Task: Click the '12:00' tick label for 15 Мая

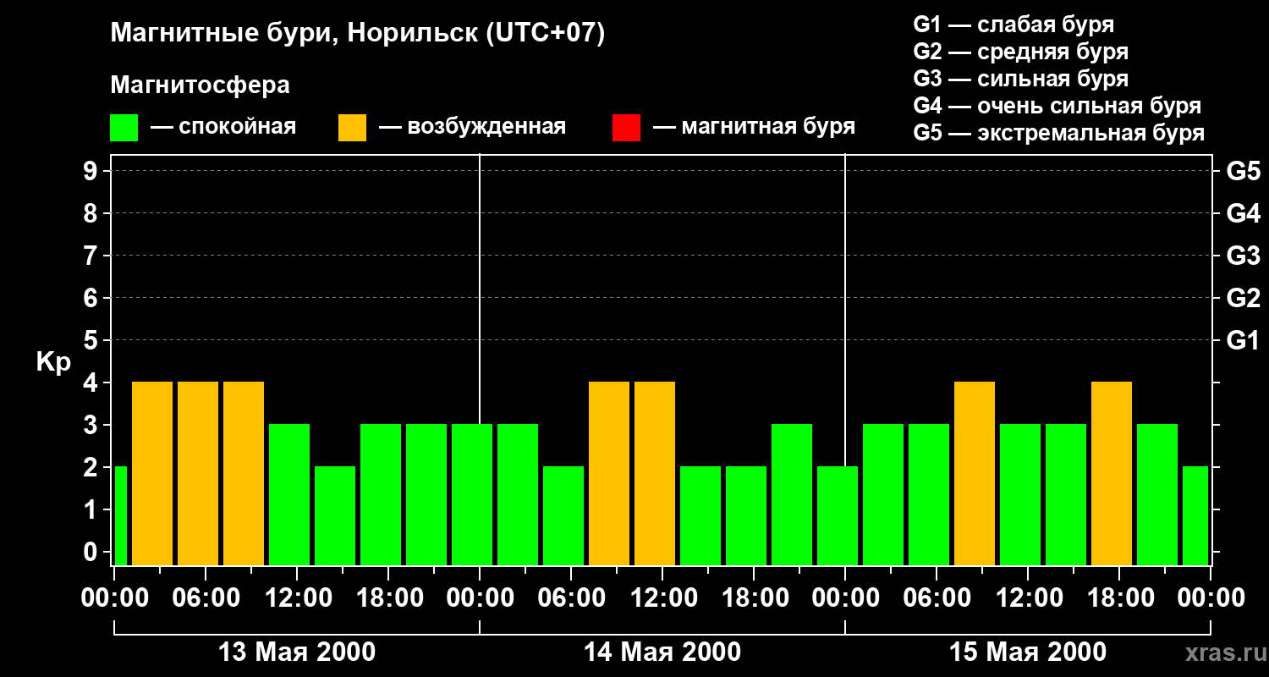Action: point(1028,598)
